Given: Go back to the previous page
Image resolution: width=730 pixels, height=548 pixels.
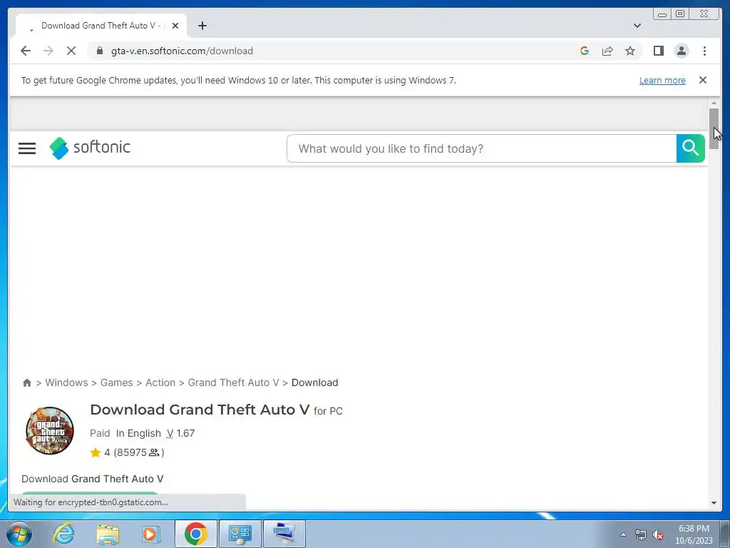Looking at the screenshot, I should click(x=26, y=51).
